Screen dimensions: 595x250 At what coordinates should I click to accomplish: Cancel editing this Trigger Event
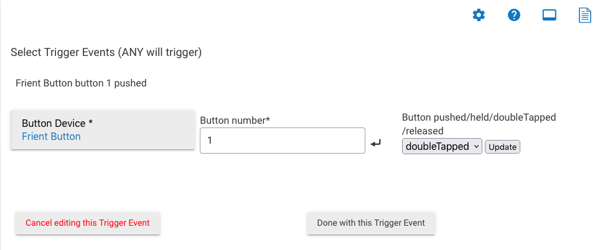point(88,223)
